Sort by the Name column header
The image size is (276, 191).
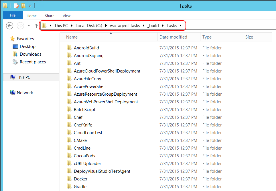tap(109, 37)
